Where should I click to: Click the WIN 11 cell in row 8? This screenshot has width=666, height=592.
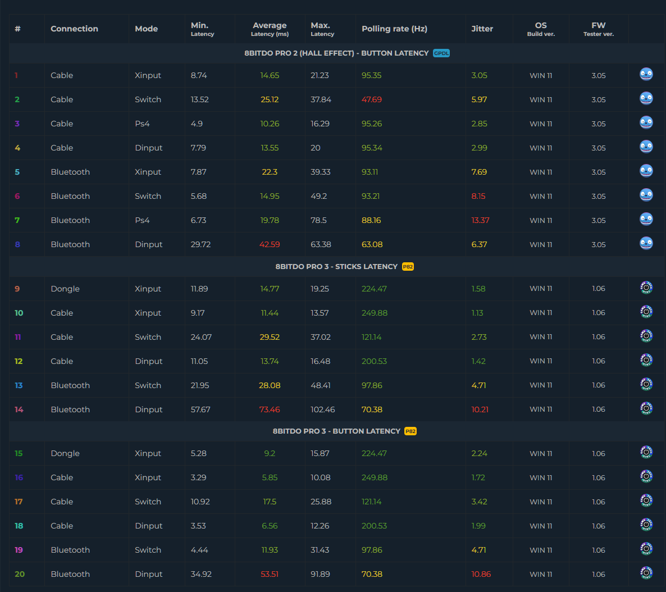click(x=541, y=245)
